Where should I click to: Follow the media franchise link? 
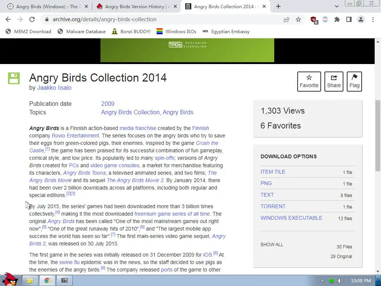tap(138, 128)
